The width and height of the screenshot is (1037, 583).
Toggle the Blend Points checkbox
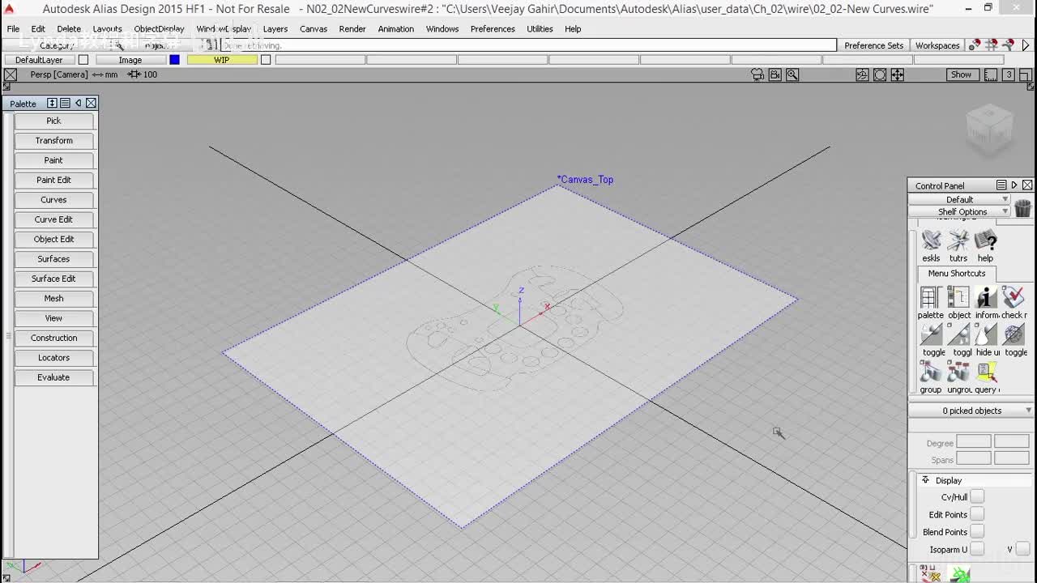click(x=978, y=532)
